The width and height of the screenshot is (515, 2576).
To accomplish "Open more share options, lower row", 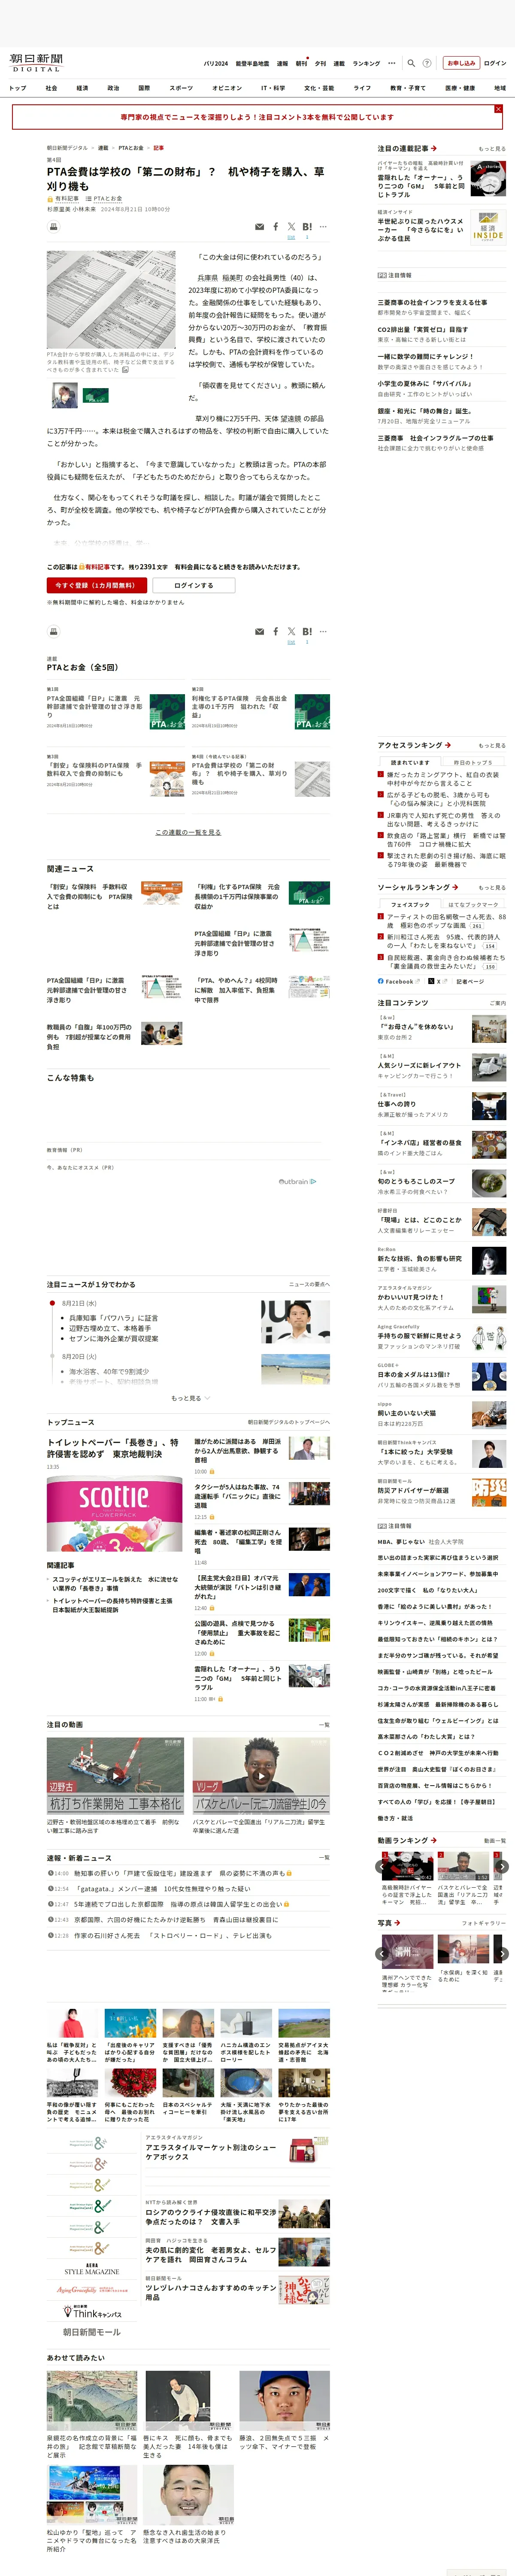I will pos(323,632).
